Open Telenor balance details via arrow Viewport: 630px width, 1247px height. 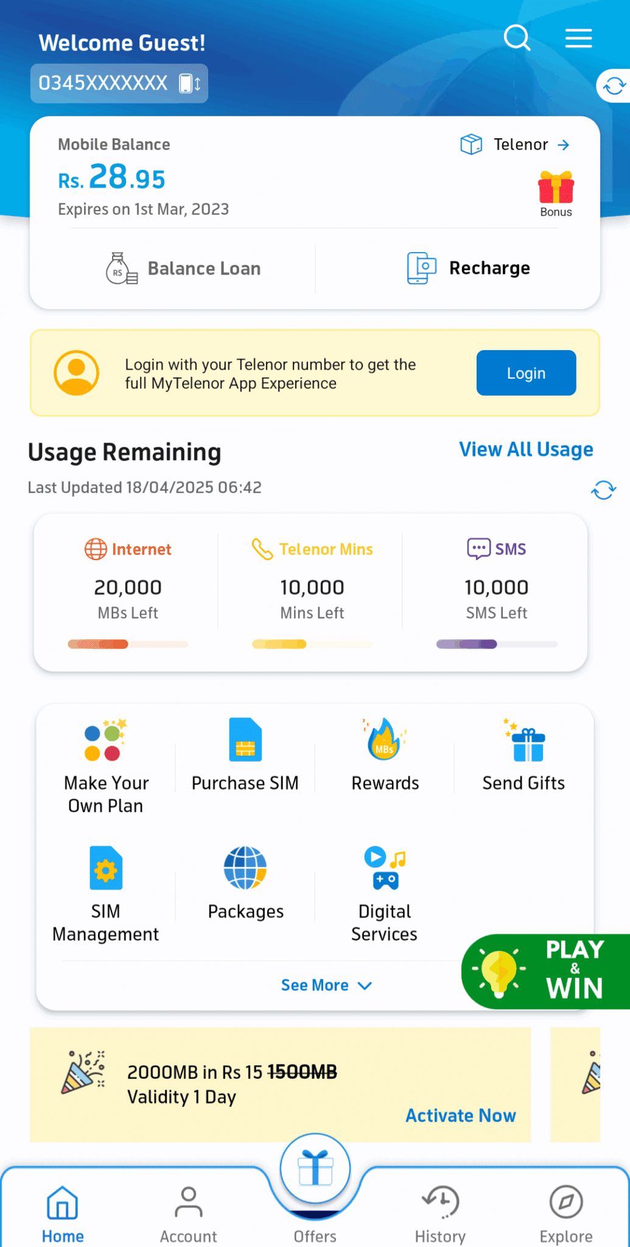point(563,145)
